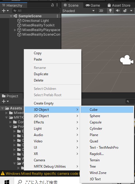Choose Create Empty in the context menu

click(x=52, y=103)
